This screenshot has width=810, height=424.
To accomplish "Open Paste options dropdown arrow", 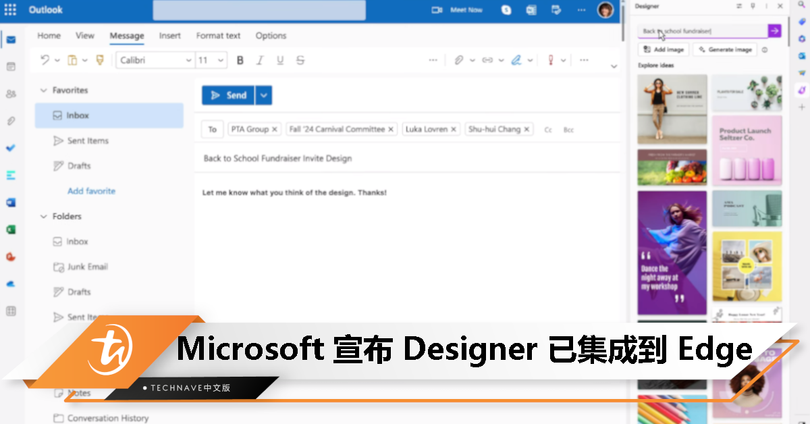I will (x=85, y=60).
